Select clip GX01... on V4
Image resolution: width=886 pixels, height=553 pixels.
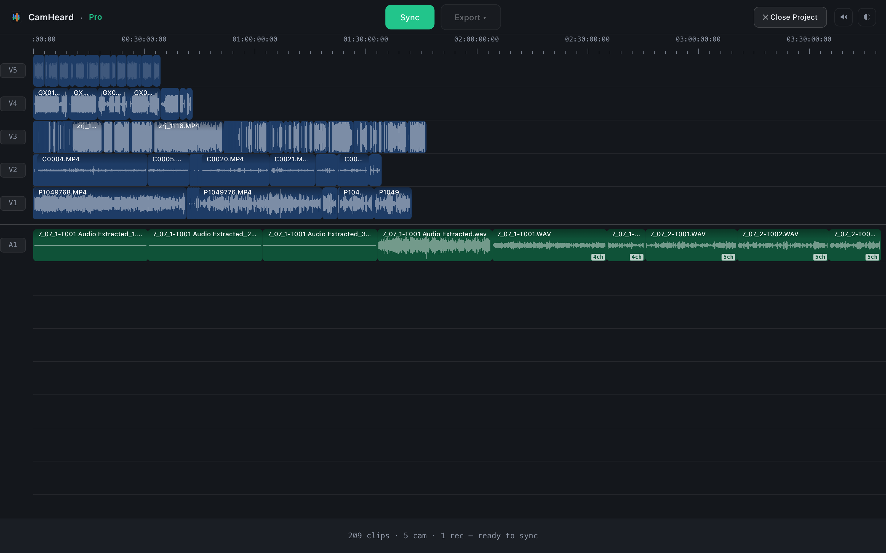[51, 104]
